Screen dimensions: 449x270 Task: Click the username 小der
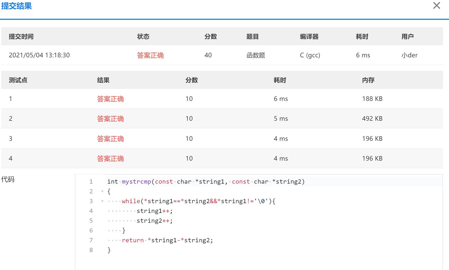pyautogui.click(x=409, y=55)
